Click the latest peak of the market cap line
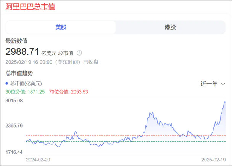This screenshot has height=166, width=232. [225, 102]
